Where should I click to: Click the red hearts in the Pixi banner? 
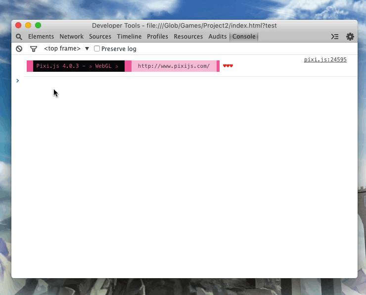[x=228, y=66]
